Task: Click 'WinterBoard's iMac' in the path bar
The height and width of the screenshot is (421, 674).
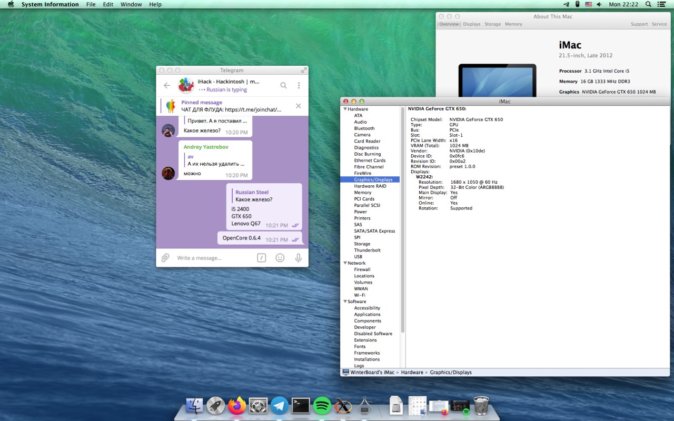Action: click(x=372, y=372)
